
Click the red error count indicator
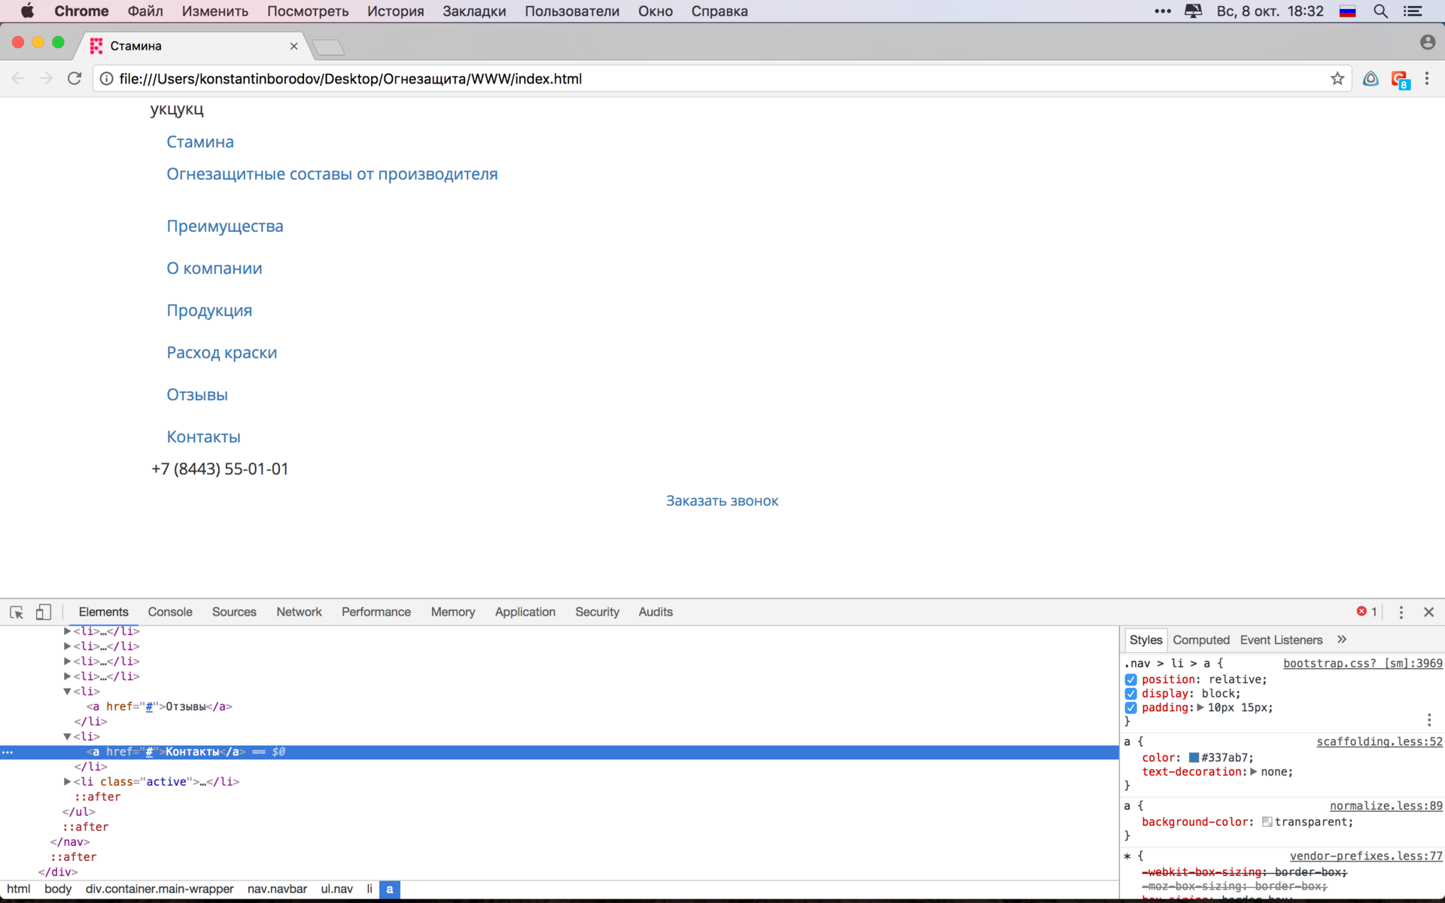[1367, 612]
